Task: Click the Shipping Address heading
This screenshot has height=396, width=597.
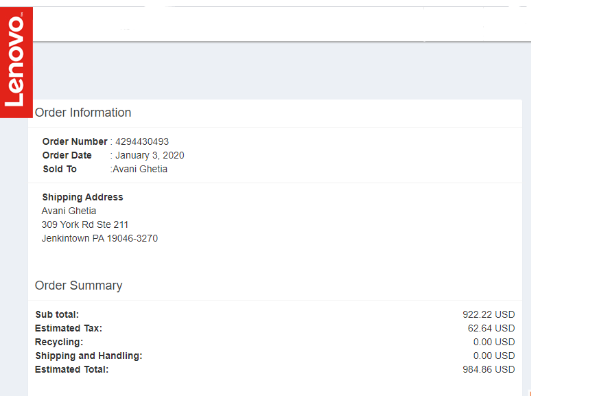Action: tap(82, 197)
